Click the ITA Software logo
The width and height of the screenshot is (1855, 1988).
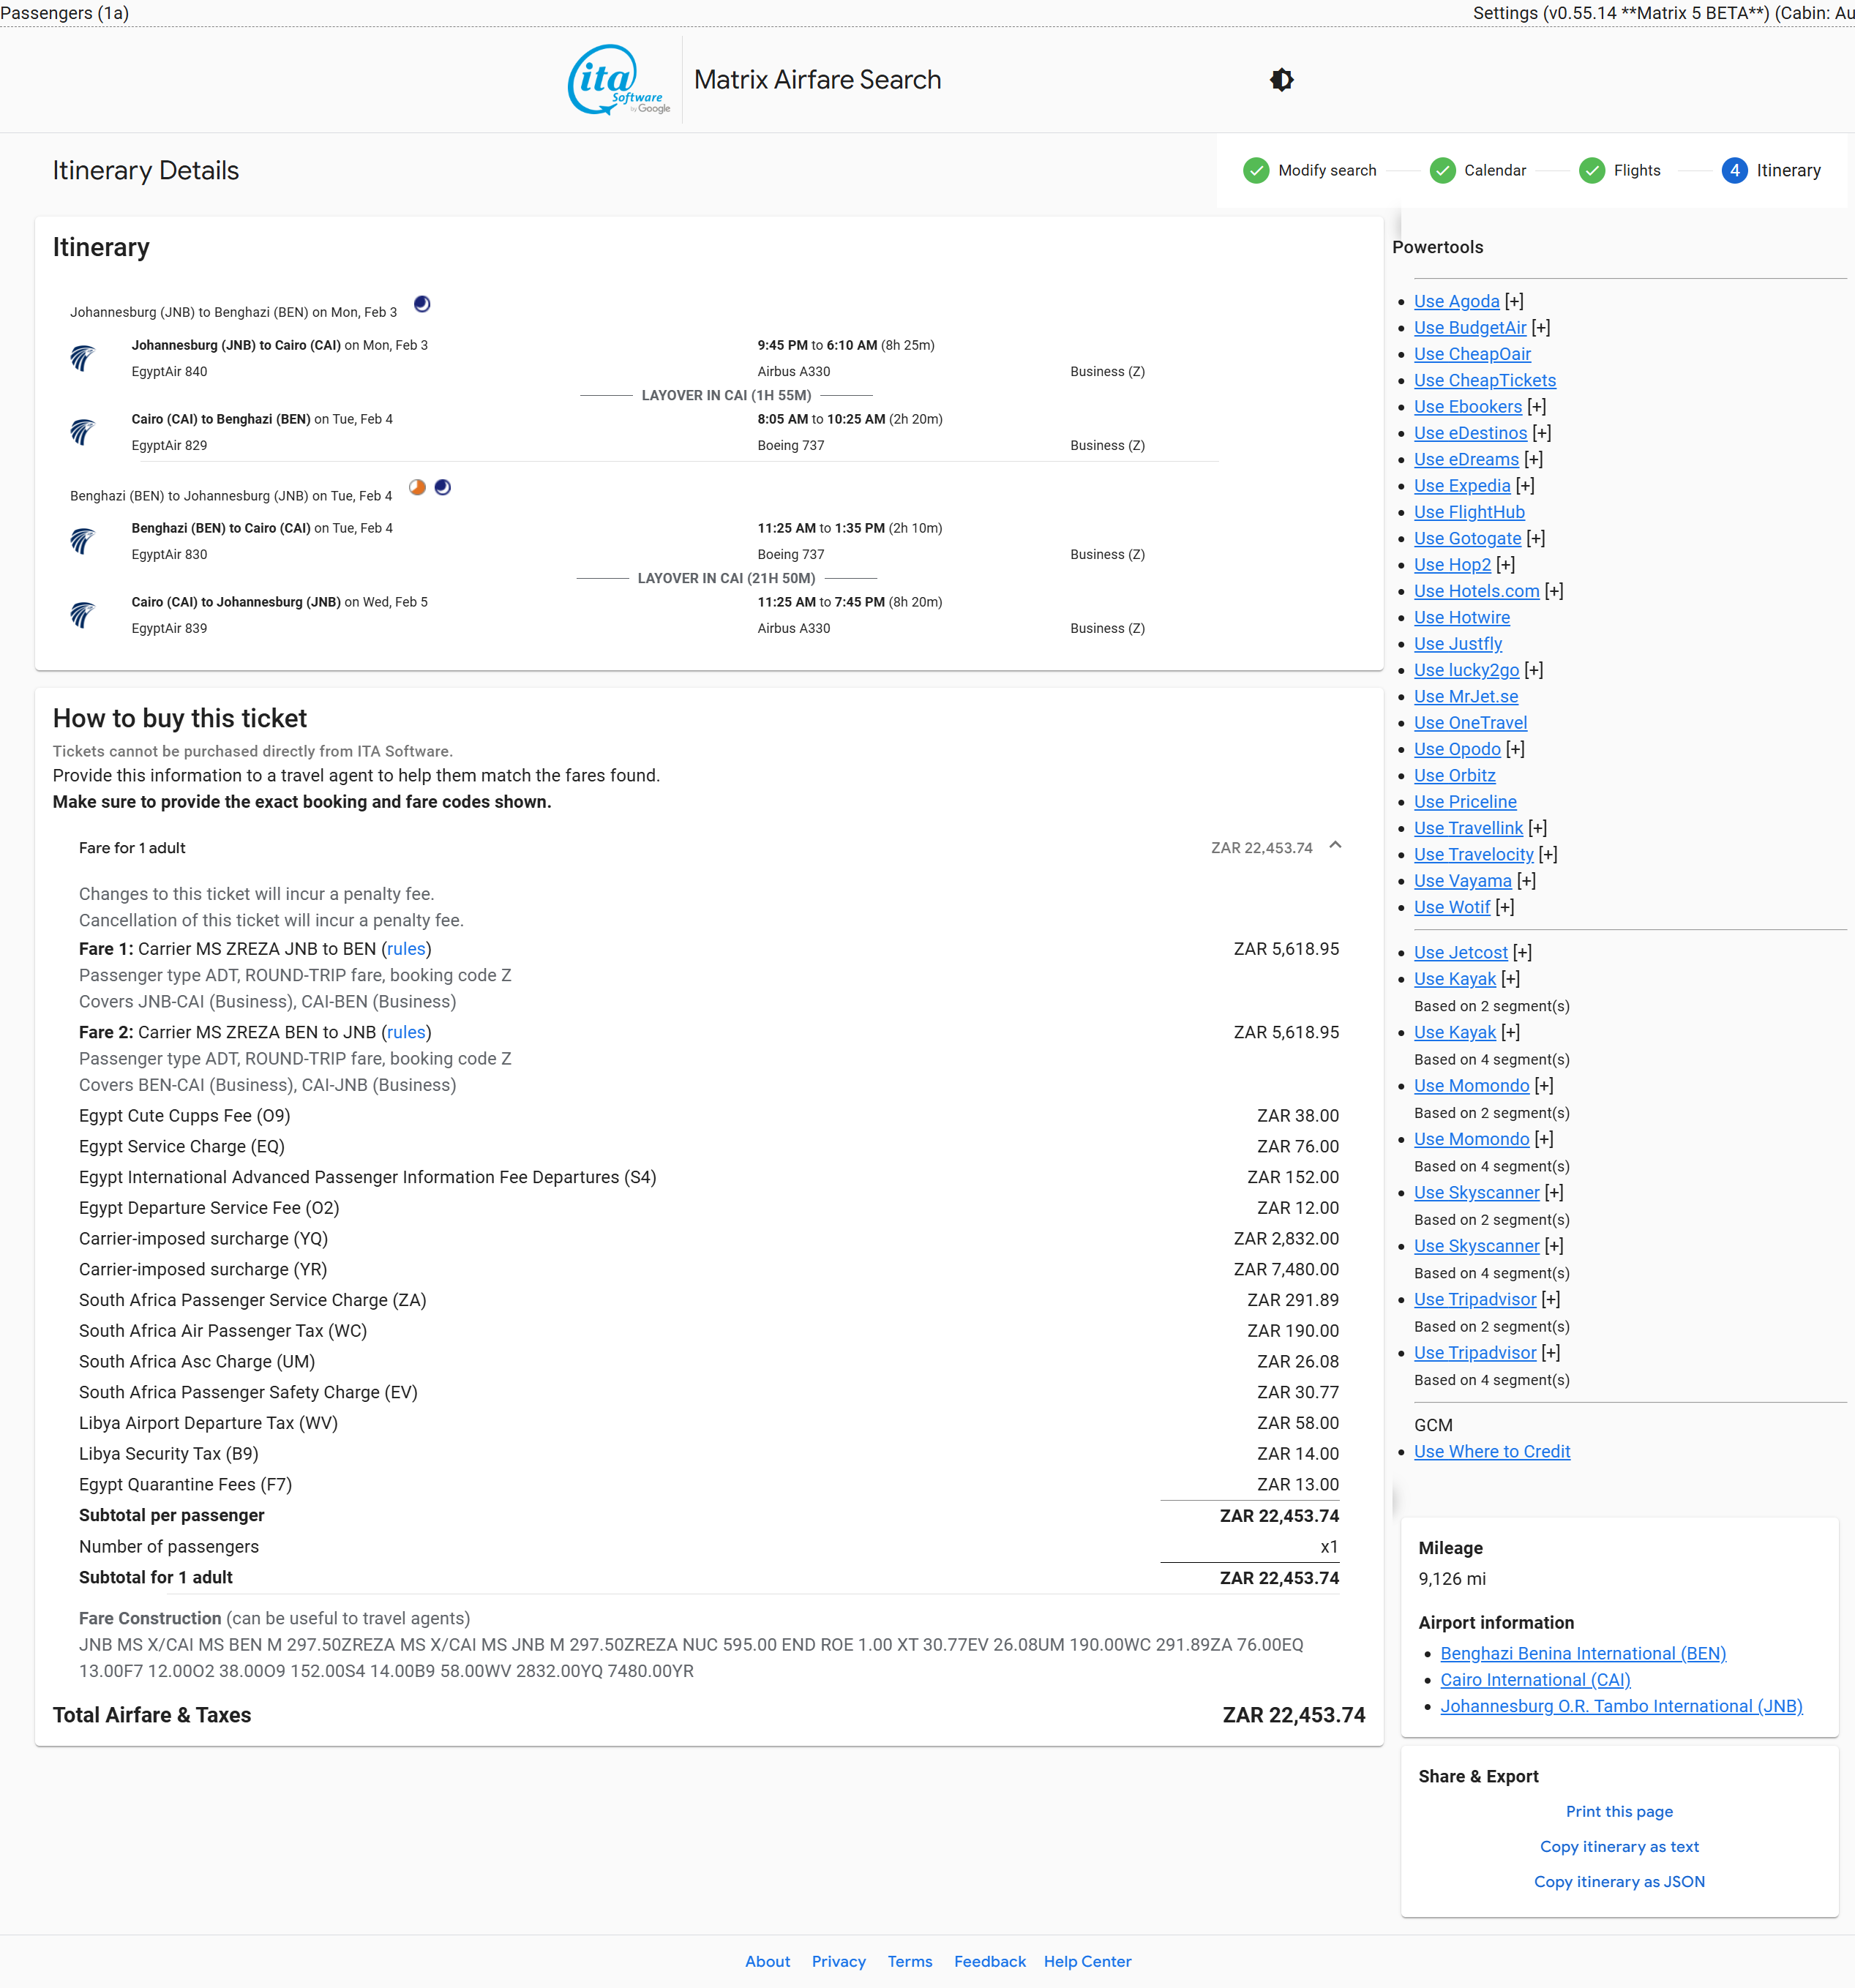[618, 80]
